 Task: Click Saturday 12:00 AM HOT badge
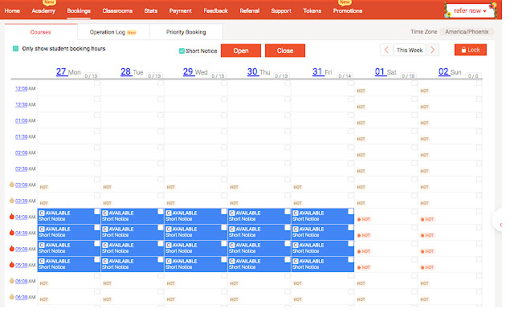pyautogui.click(x=361, y=91)
